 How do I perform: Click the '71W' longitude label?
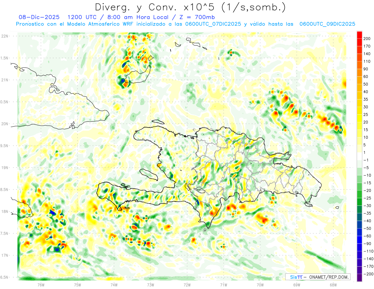pyautogui.click(x=223, y=285)
